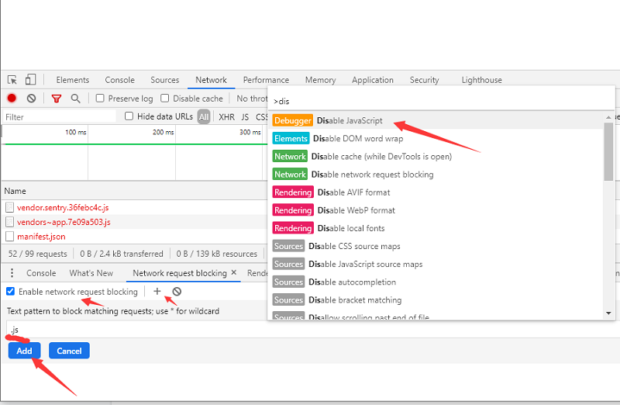Open network search with magnifier icon
The height and width of the screenshot is (405, 620).
tap(75, 99)
